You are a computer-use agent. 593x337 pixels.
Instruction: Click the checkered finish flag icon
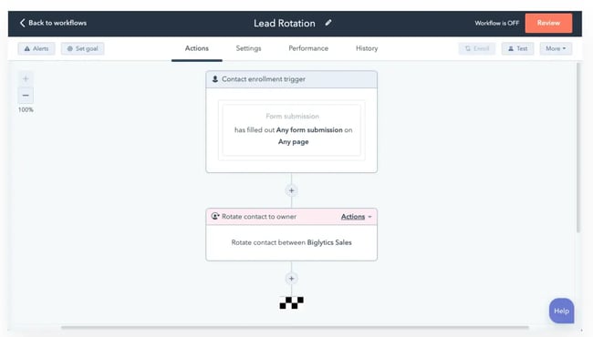[291, 302]
